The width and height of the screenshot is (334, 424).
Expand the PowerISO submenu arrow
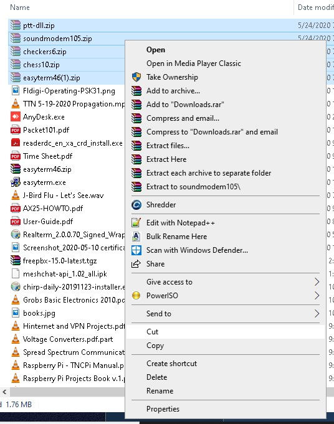(x=317, y=296)
